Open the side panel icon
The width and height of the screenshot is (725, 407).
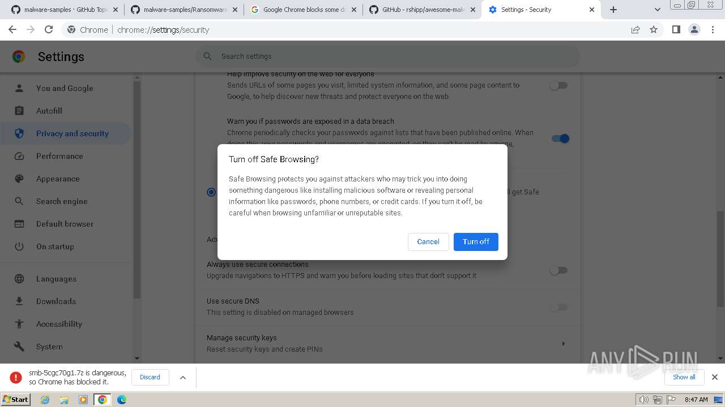tap(676, 30)
